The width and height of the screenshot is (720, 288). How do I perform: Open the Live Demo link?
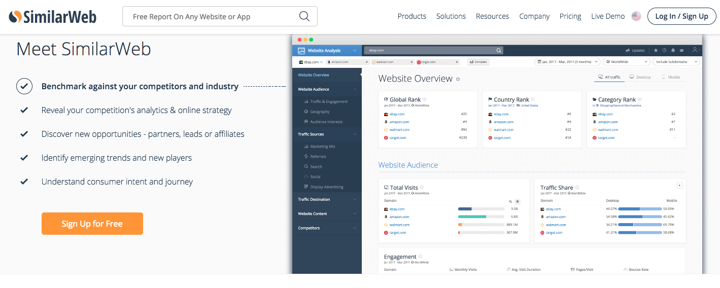tap(608, 16)
